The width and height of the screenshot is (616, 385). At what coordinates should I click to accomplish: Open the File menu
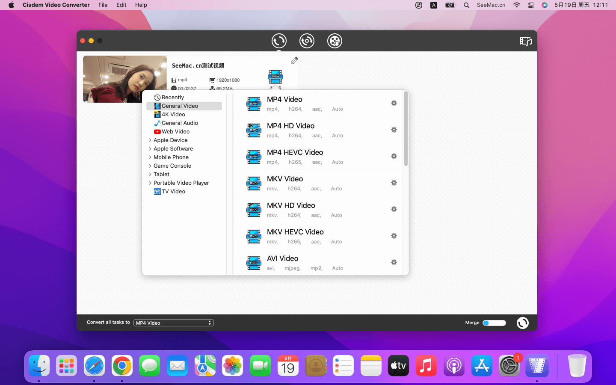[x=103, y=5]
